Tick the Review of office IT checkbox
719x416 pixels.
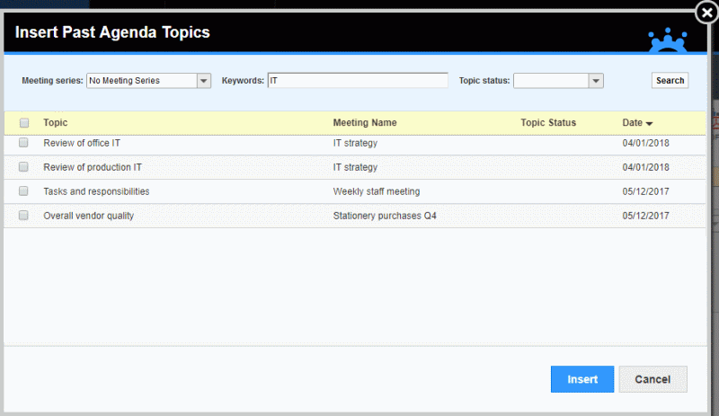coord(23,143)
